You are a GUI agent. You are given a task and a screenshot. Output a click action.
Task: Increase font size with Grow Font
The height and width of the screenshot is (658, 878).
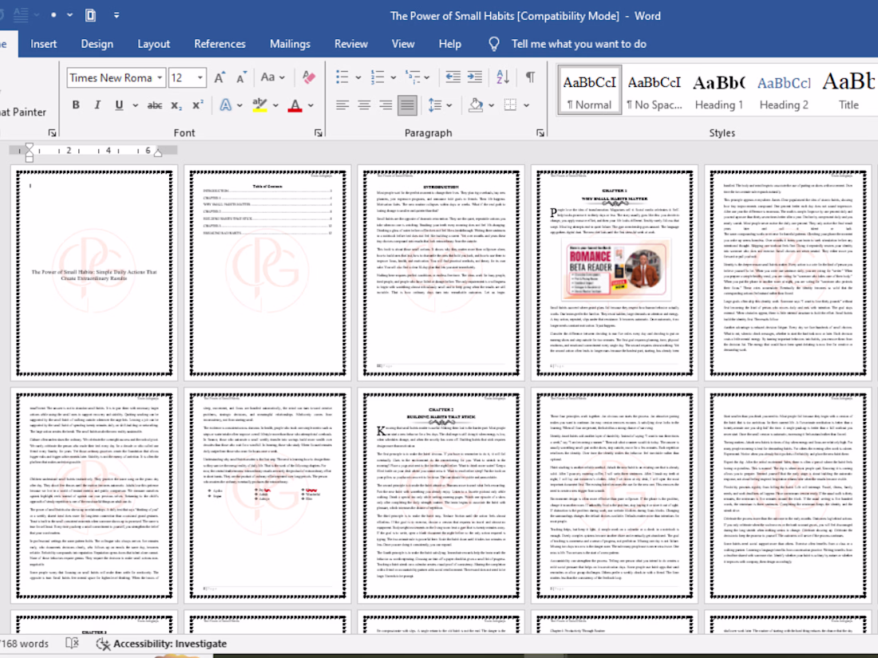click(219, 77)
